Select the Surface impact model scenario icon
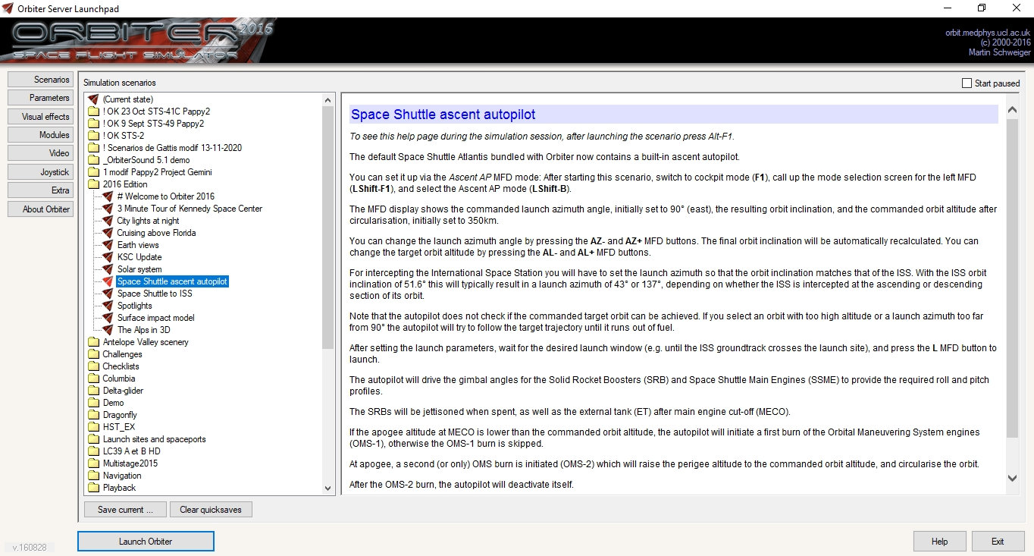1034x556 pixels. click(108, 318)
